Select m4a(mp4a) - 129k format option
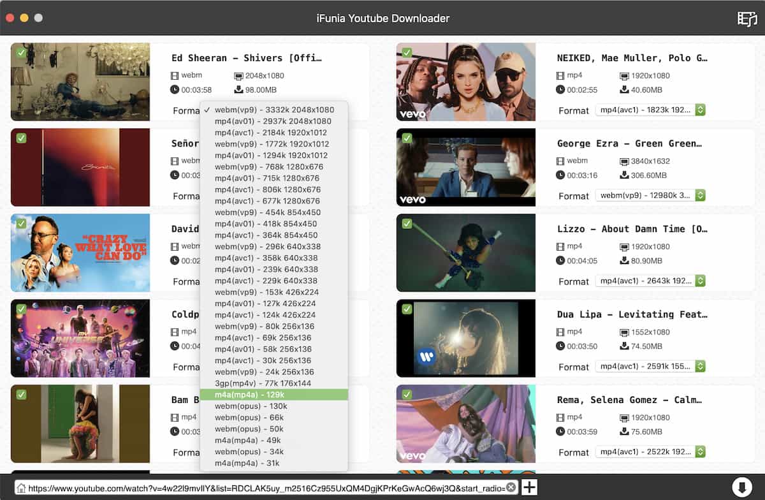Image resolution: width=765 pixels, height=500 pixels. point(274,395)
